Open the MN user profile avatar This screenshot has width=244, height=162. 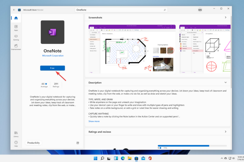[x=200, y=10]
